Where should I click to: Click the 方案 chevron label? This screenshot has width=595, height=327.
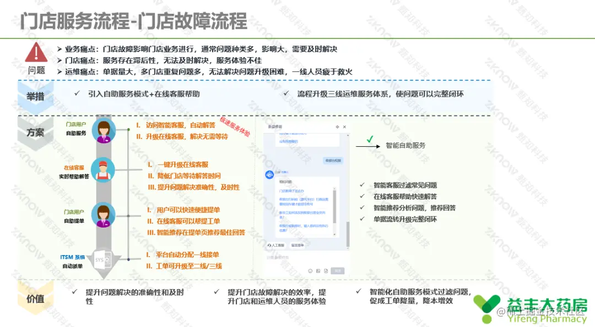[x=35, y=132]
